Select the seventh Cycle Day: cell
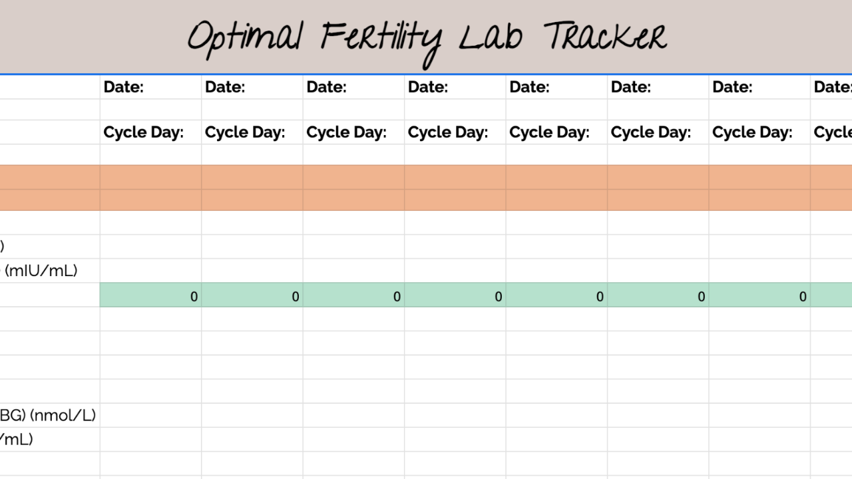Image resolution: width=852 pixels, height=479 pixels. tap(759, 132)
